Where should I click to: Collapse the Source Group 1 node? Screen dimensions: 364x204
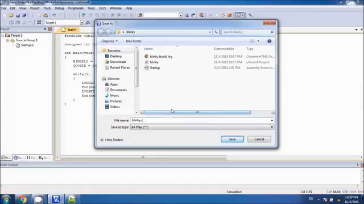8,41
